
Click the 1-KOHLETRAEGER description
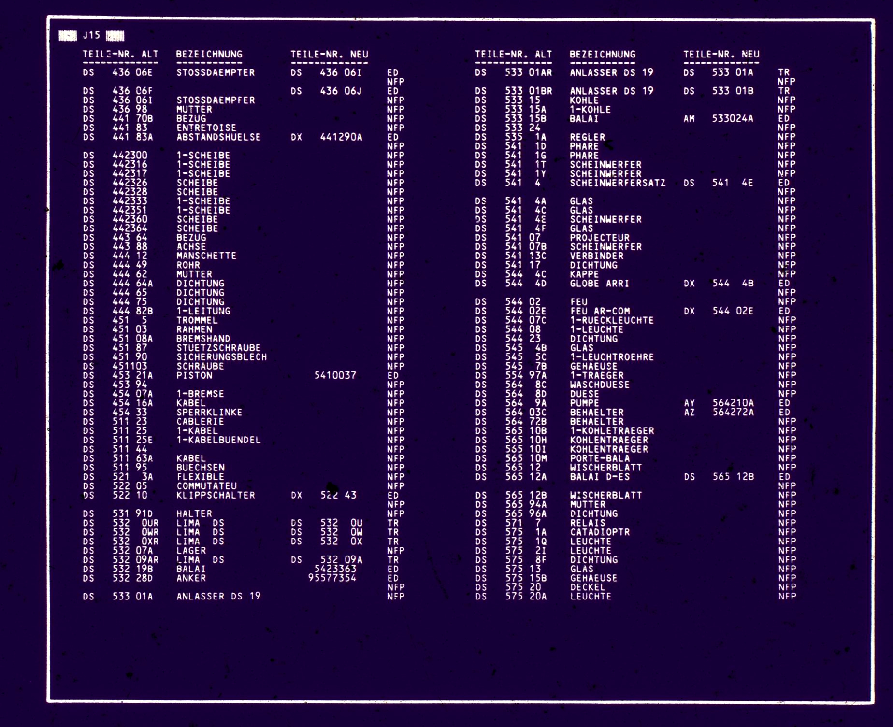pyautogui.click(x=612, y=431)
